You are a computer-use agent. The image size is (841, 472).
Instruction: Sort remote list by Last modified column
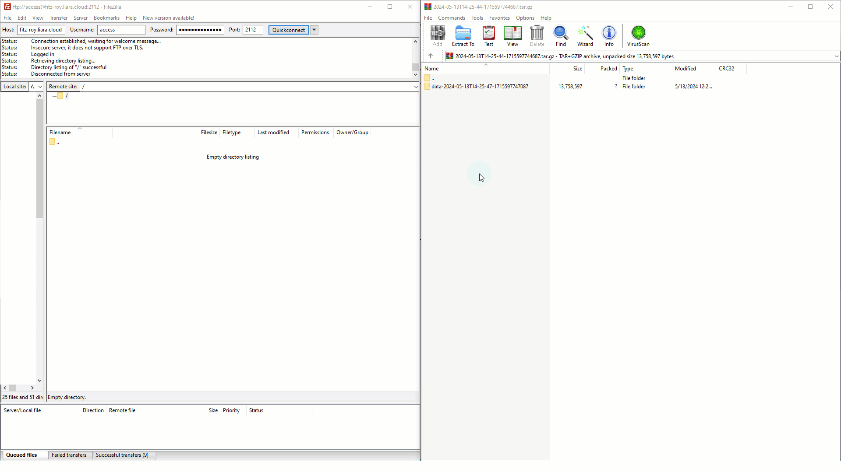(x=276, y=133)
